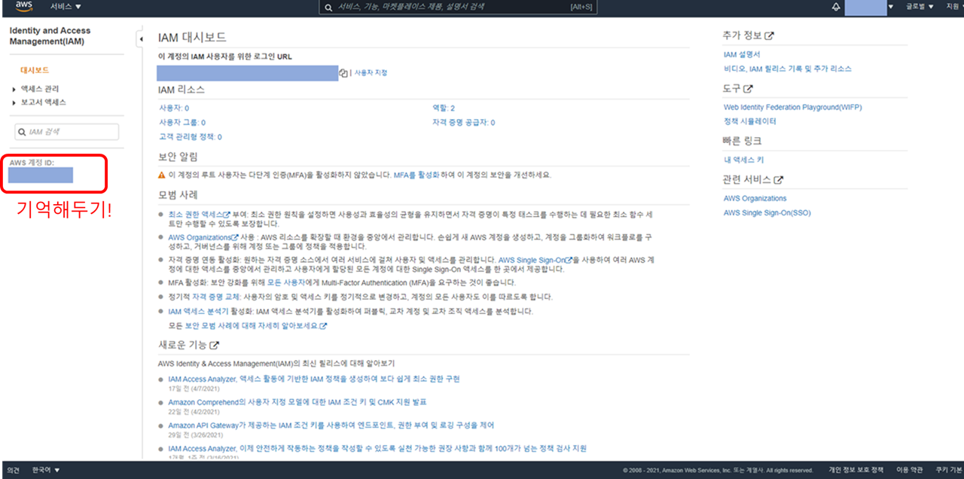
Task: Click the 사용자 지정 link
Action: pos(371,73)
